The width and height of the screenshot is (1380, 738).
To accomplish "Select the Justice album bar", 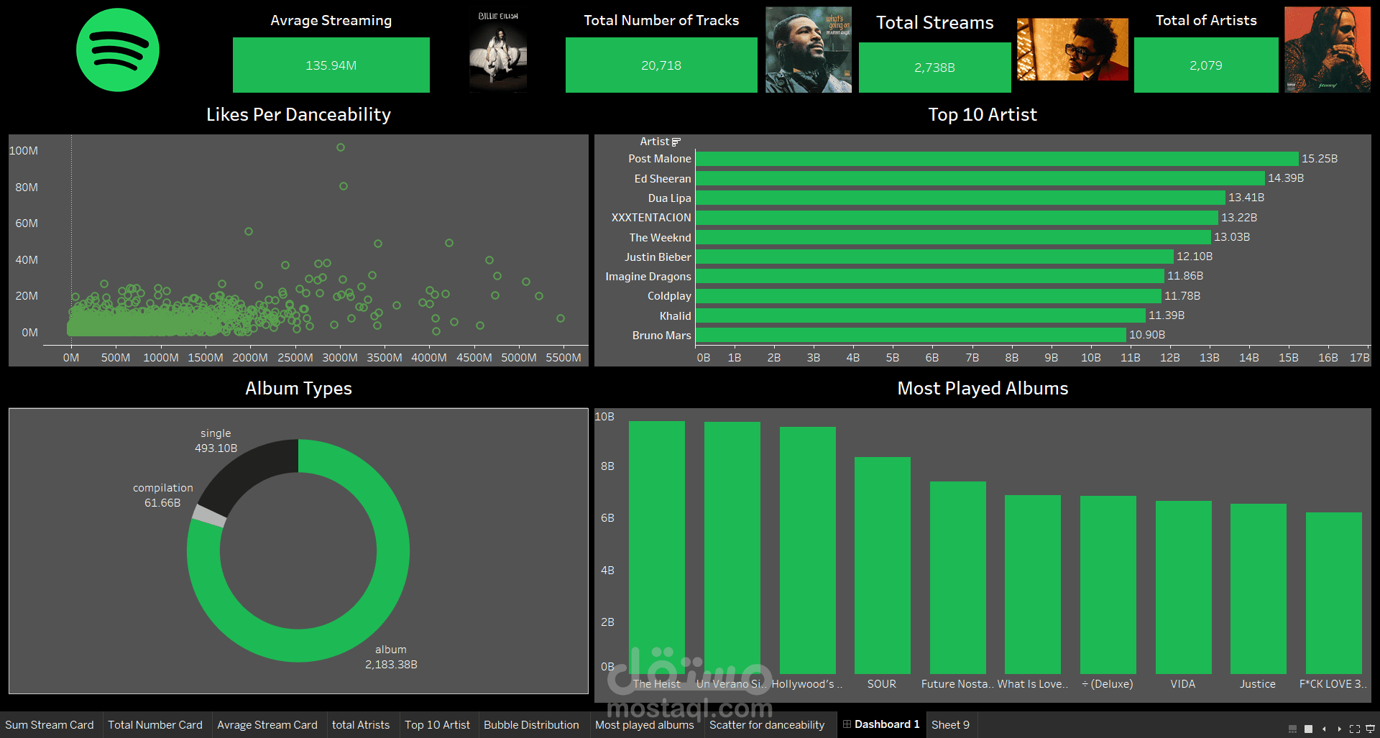I will (x=1259, y=589).
